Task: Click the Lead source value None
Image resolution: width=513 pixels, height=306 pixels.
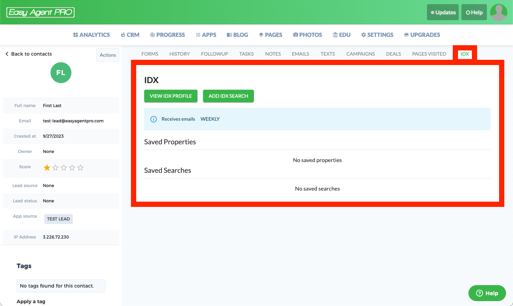Action: pyautogui.click(x=48, y=186)
